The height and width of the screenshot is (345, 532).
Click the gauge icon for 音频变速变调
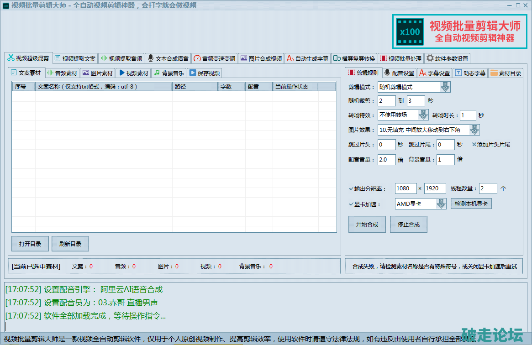(197, 58)
